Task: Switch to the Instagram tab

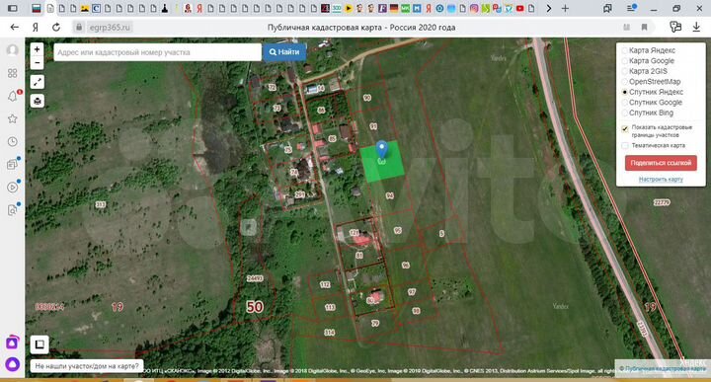Action: point(474,8)
